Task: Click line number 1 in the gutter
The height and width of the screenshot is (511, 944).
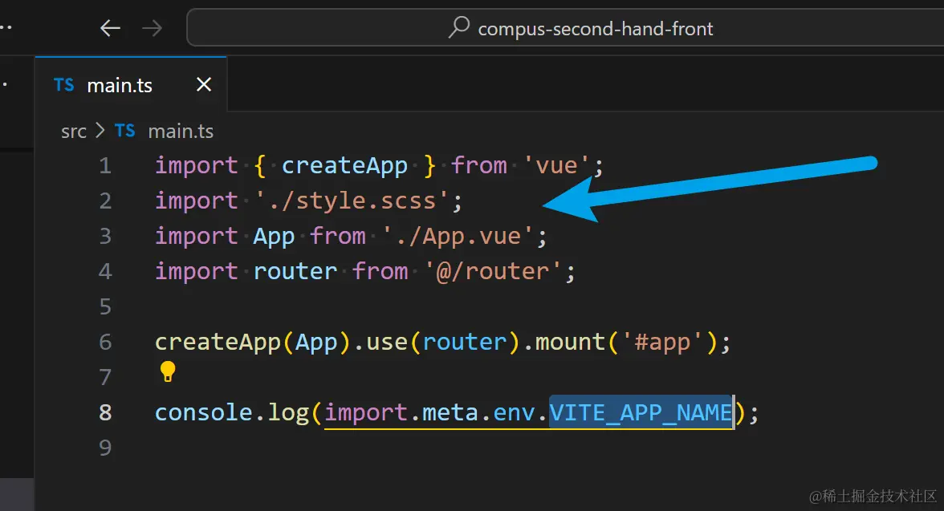Action: click(x=105, y=165)
